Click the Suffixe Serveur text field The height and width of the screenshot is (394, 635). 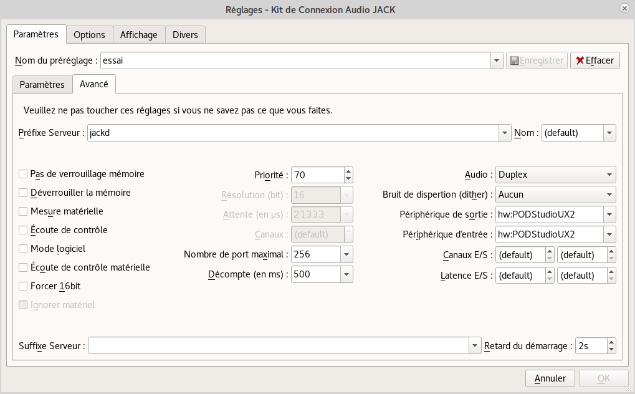point(278,345)
